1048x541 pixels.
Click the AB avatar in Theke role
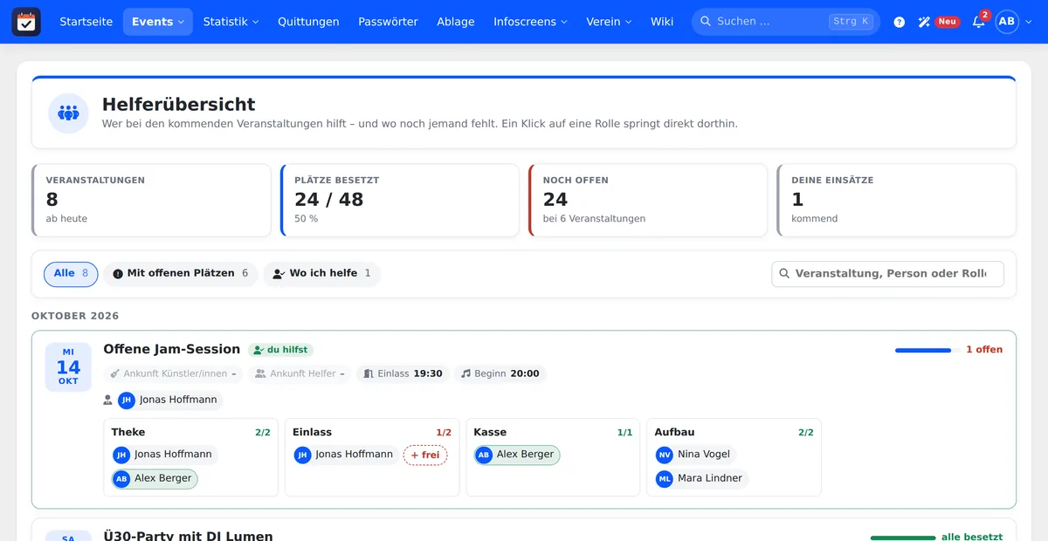[121, 479]
